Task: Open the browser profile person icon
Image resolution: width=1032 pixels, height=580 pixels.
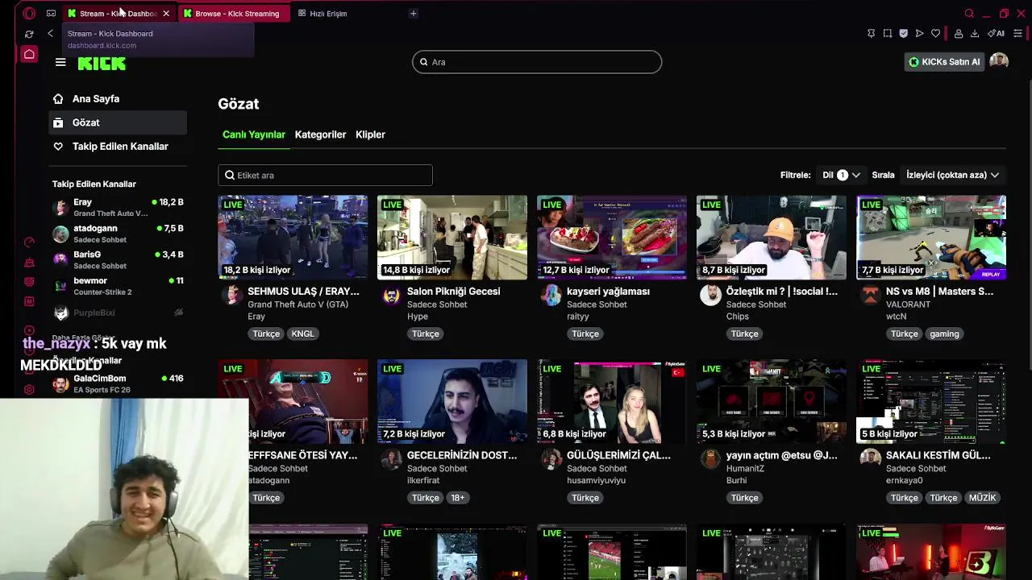Action: point(959,34)
